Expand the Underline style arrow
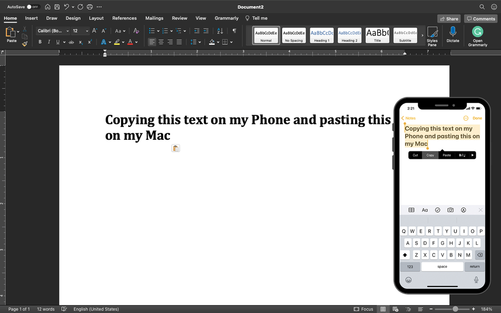 (64, 42)
